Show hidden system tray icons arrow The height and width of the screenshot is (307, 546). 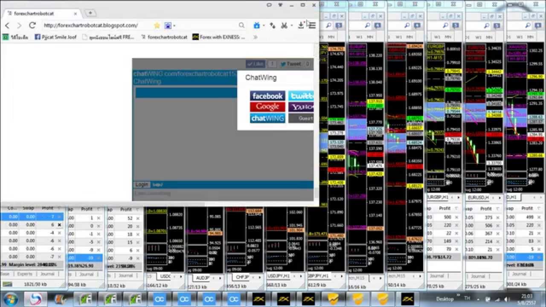point(478,299)
